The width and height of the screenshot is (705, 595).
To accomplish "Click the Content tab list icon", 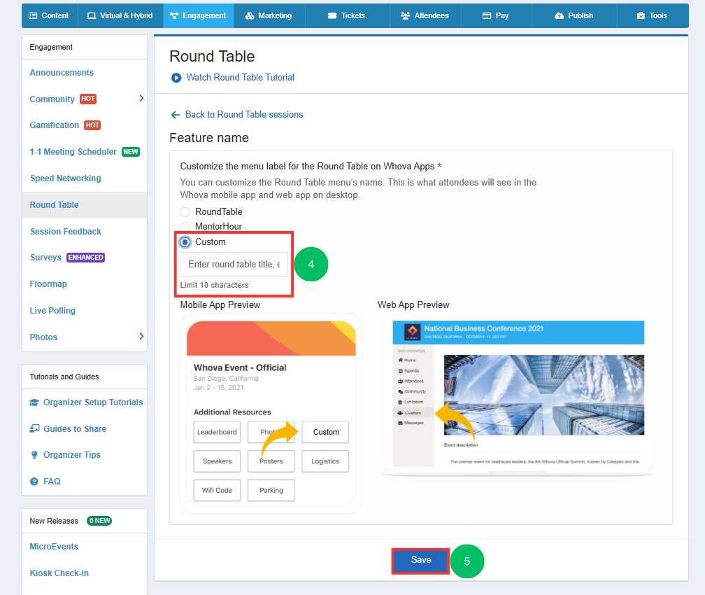I will click(33, 16).
